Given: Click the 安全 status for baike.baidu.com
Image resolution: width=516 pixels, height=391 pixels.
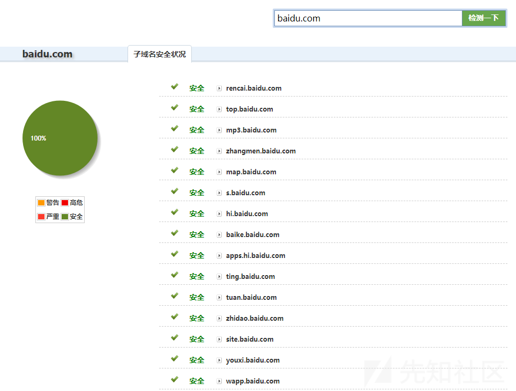Looking at the screenshot, I should pyautogui.click(x=197, y=235).
